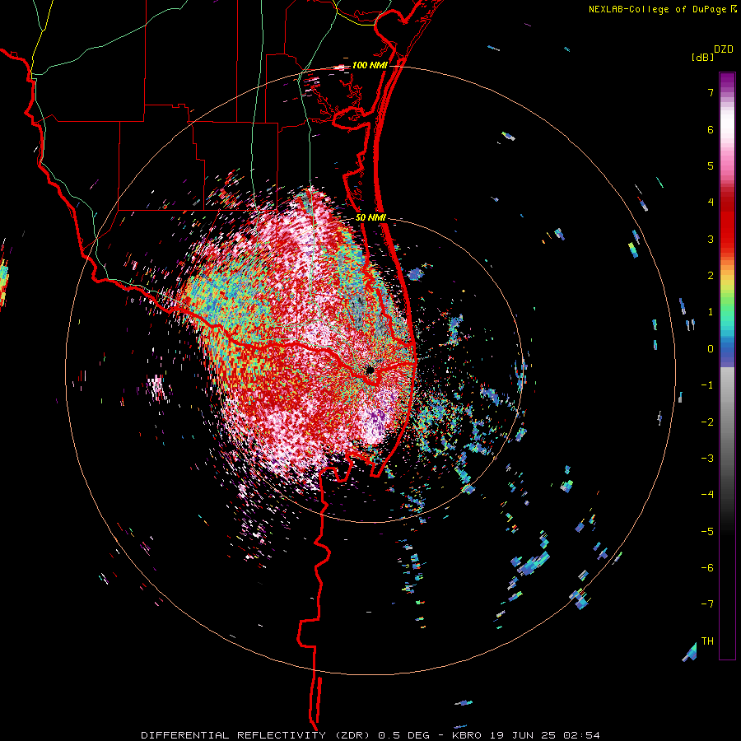Click the Differential Reflectivity caption at the bottom
Viewport: 741px width, 741px height.
[370, 735]
